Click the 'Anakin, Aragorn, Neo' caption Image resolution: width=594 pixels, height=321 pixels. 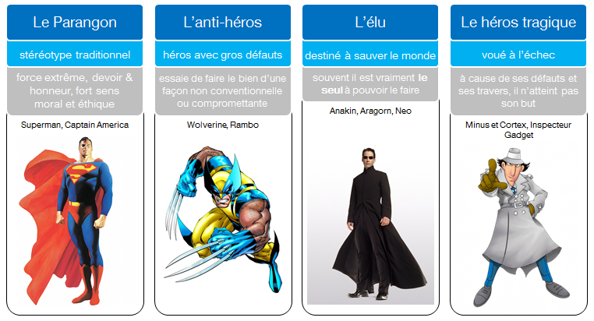(370, 111)
